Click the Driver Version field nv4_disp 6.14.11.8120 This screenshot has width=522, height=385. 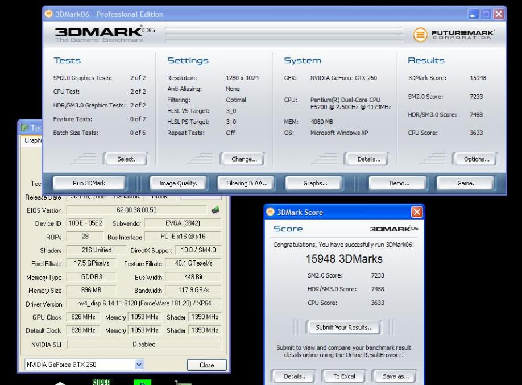click(x=144, y=304)
